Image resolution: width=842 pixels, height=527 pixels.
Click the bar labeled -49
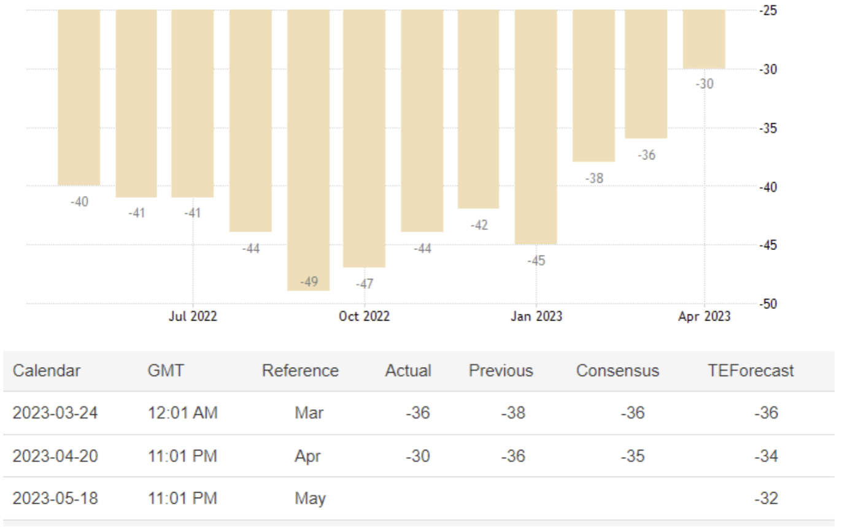click(x=308, y=150)
